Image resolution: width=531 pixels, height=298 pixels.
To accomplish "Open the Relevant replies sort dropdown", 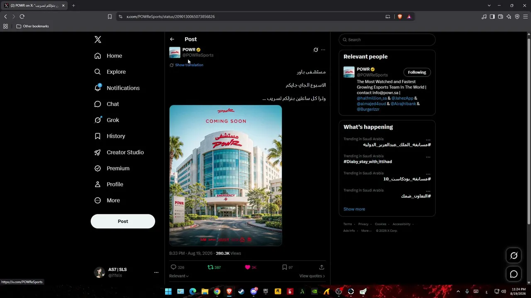I will [179, 276].
